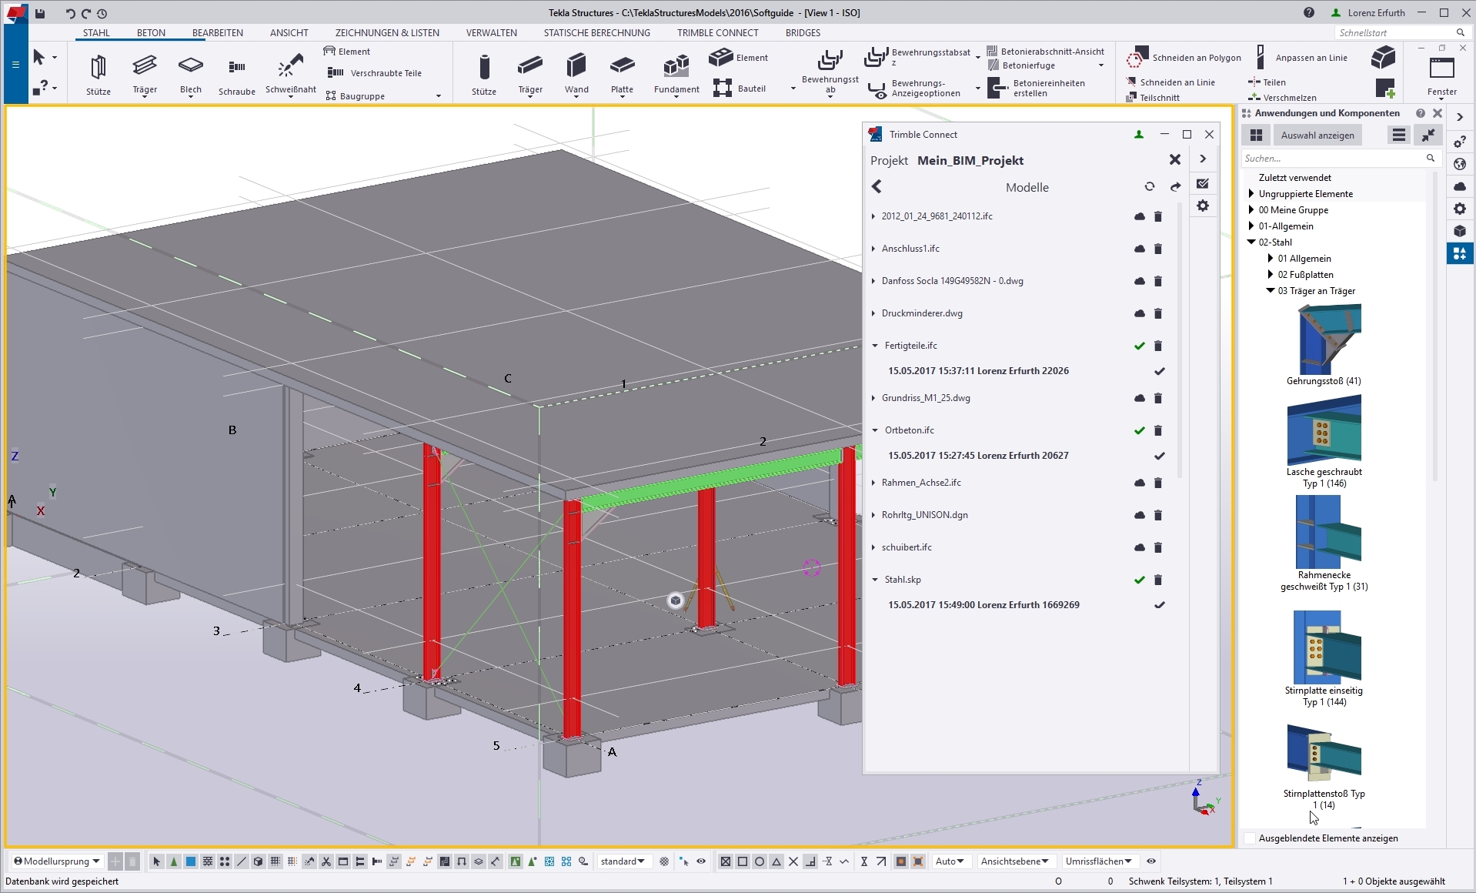Switch to the BETON ribbon tab
This screenshot has height=893, width=1476.
tap(151, 33)
